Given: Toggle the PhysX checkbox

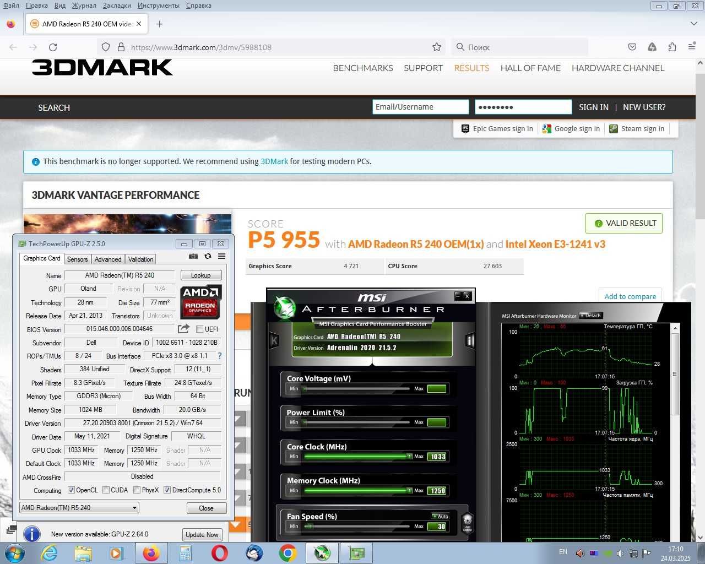Looking at the screenshot, I should (136, 490).
